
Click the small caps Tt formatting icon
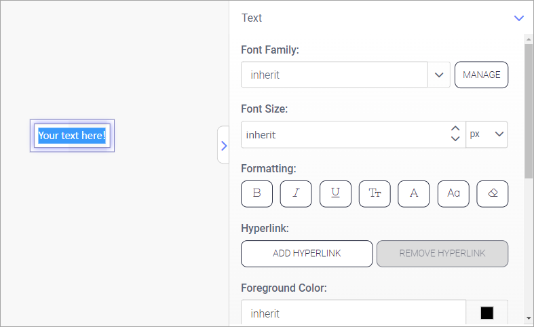pos(375,193)
